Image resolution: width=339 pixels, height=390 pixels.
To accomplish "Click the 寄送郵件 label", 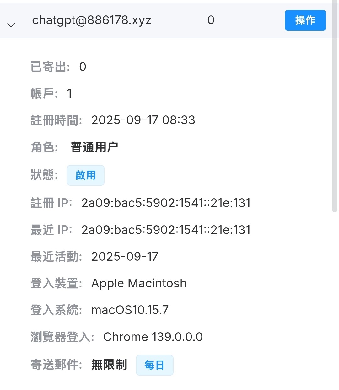I will 56,365.
